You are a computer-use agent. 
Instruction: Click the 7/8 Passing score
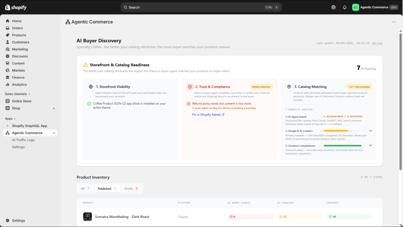366,68
